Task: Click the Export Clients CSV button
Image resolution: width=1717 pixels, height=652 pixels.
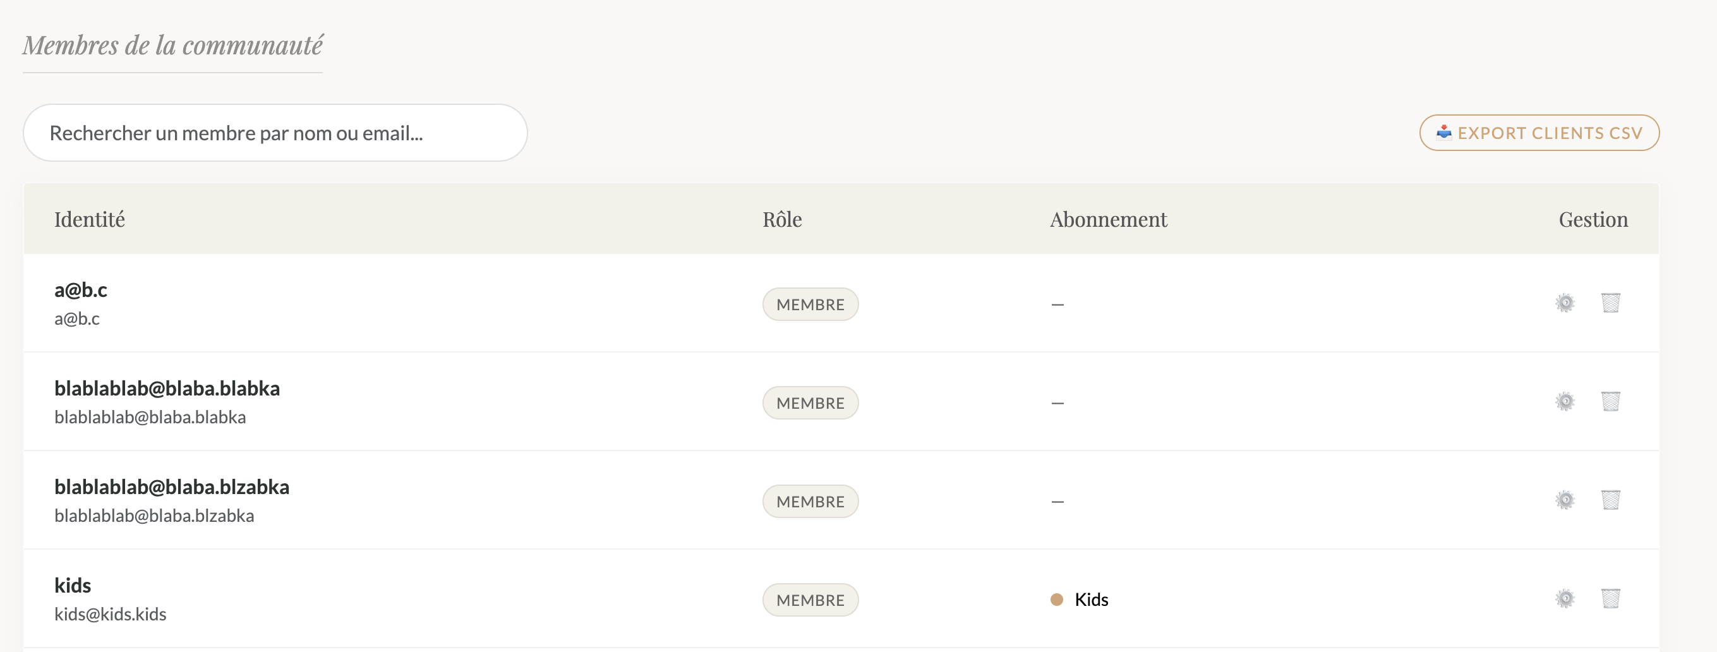Action: [1538, 133]
